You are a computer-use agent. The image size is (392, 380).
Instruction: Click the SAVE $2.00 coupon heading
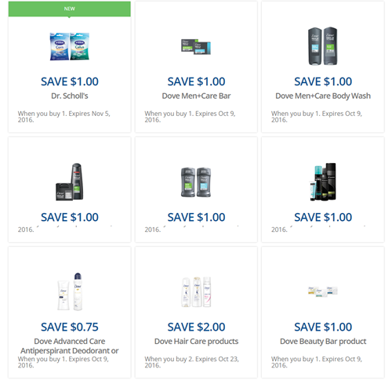[x=196, y=327]
